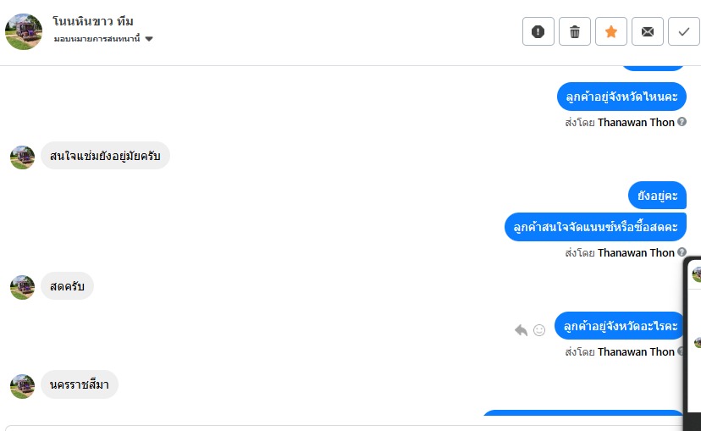Open emoji reaction for ลูกค้าอยู่จังหวัดอะไรคะ message
The width and height of the screenshot is (701, 431).
point(539,330)
